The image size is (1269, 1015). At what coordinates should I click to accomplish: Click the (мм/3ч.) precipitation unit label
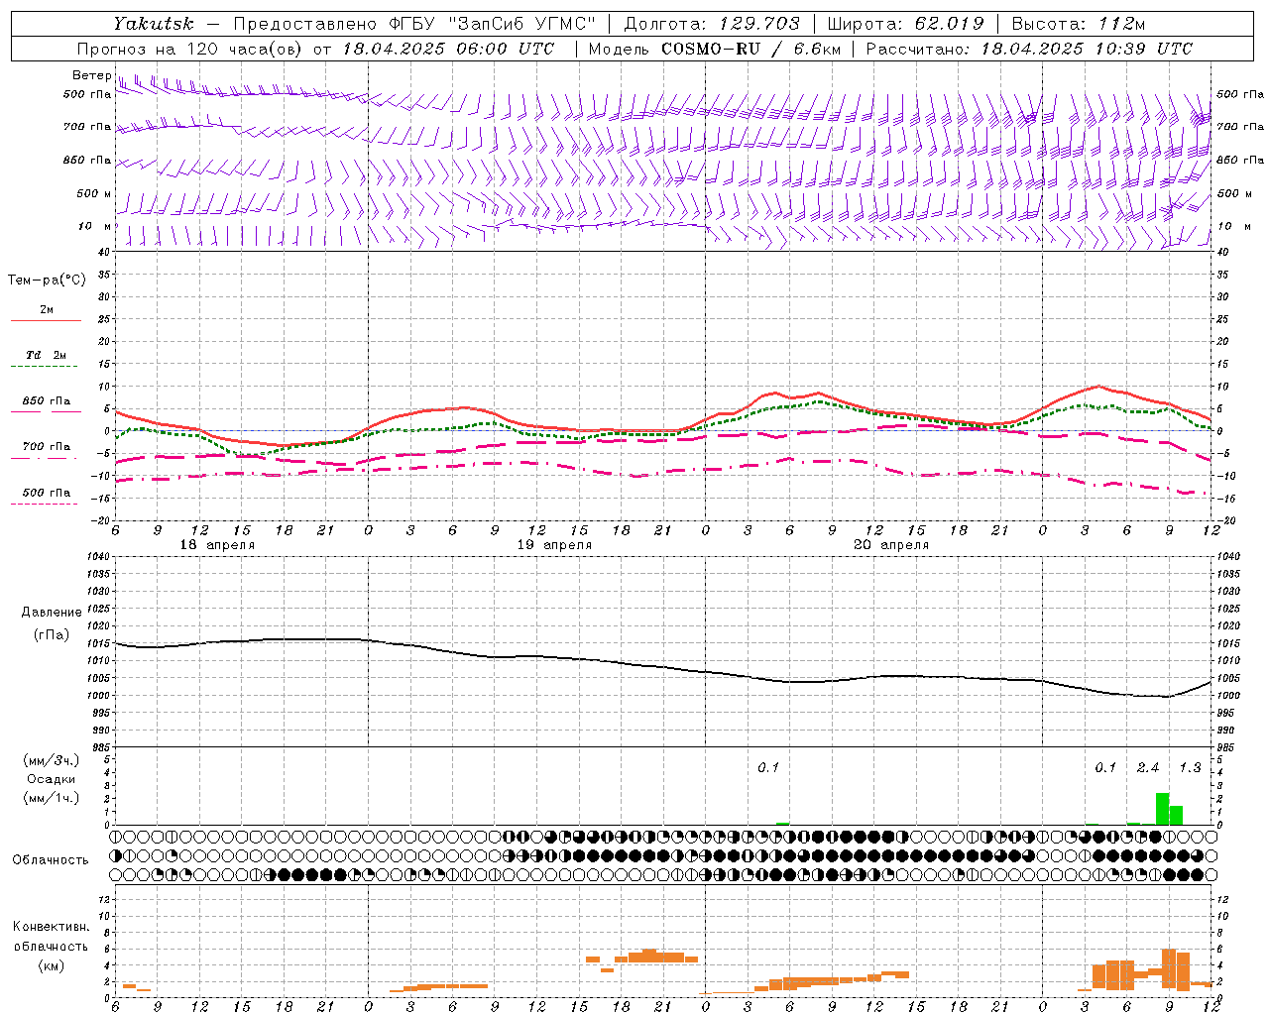(52, 760)
